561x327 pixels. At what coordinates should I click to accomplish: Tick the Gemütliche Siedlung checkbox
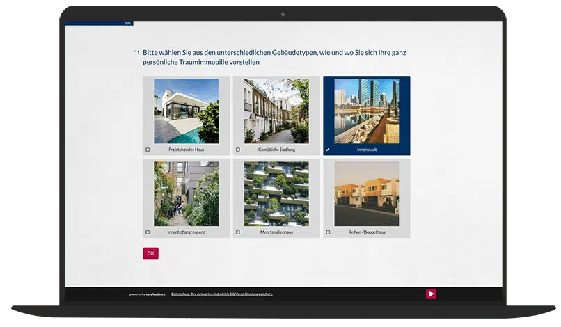[x=238, y=150]
